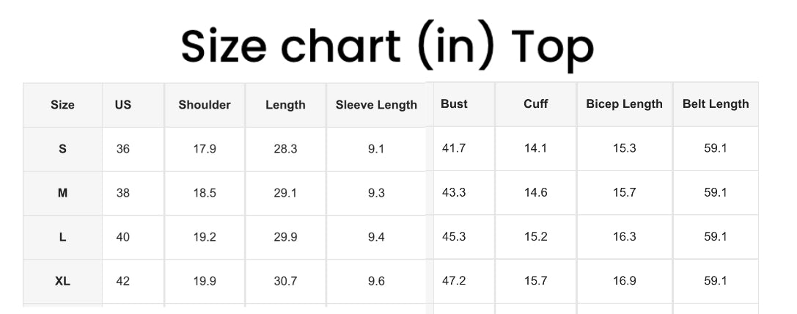Click cuff value 14.1 in S row
The height and width of the screenshot is (314, 797).
(536, 148)
